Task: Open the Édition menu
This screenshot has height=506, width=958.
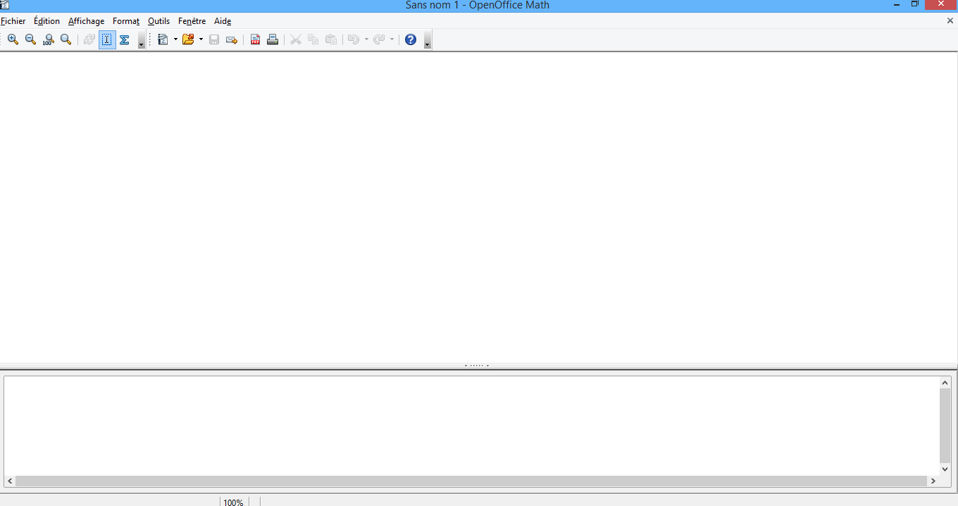Action: coord(46,21)
